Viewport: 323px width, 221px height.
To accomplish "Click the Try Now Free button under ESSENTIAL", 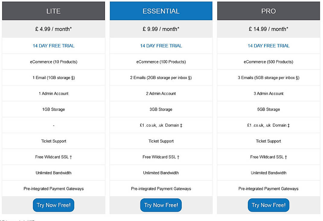I will (x=161, y=205).
